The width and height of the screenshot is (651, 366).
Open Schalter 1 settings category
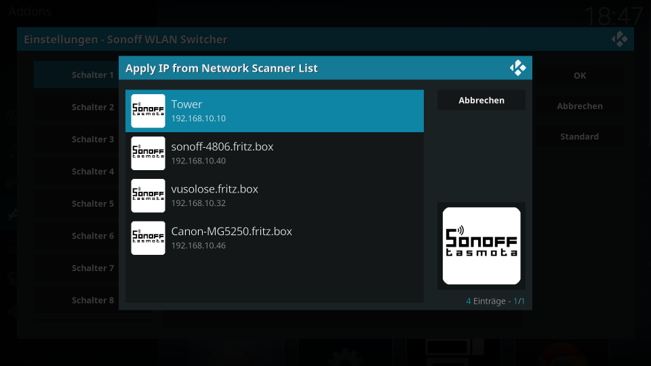(77, 75)
